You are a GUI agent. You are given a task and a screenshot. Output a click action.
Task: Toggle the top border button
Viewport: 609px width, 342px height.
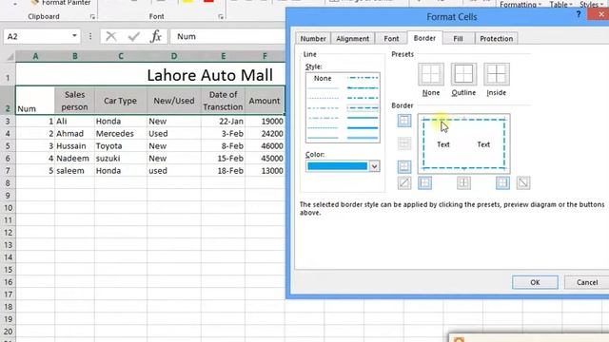point(403,121)
